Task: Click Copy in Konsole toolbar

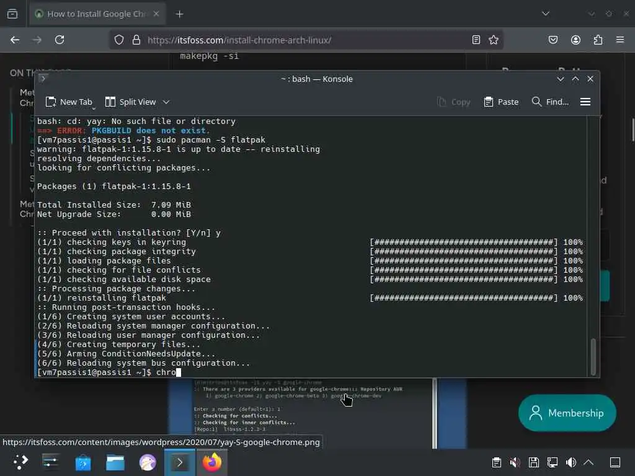Action: (x=453, y=102)
